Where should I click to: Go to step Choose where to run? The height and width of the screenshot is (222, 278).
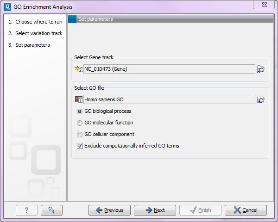point(35,22)
